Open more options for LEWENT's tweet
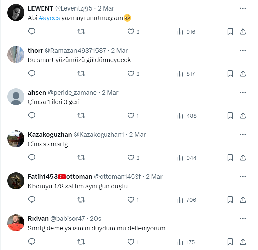The width and height of the screenshot is (258, 250). tap(243, 8)
